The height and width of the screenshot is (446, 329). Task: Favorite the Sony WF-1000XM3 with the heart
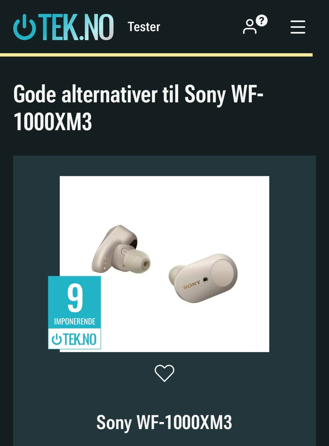pyautogui.click(x=164, y=373)
